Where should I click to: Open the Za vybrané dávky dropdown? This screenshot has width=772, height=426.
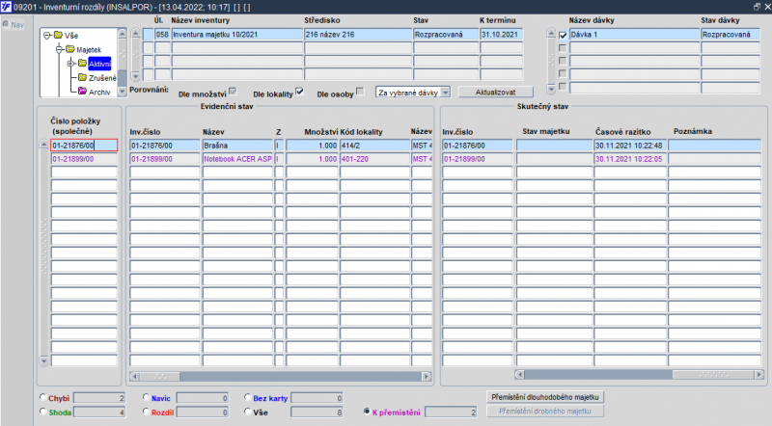(x=445, y=93)
